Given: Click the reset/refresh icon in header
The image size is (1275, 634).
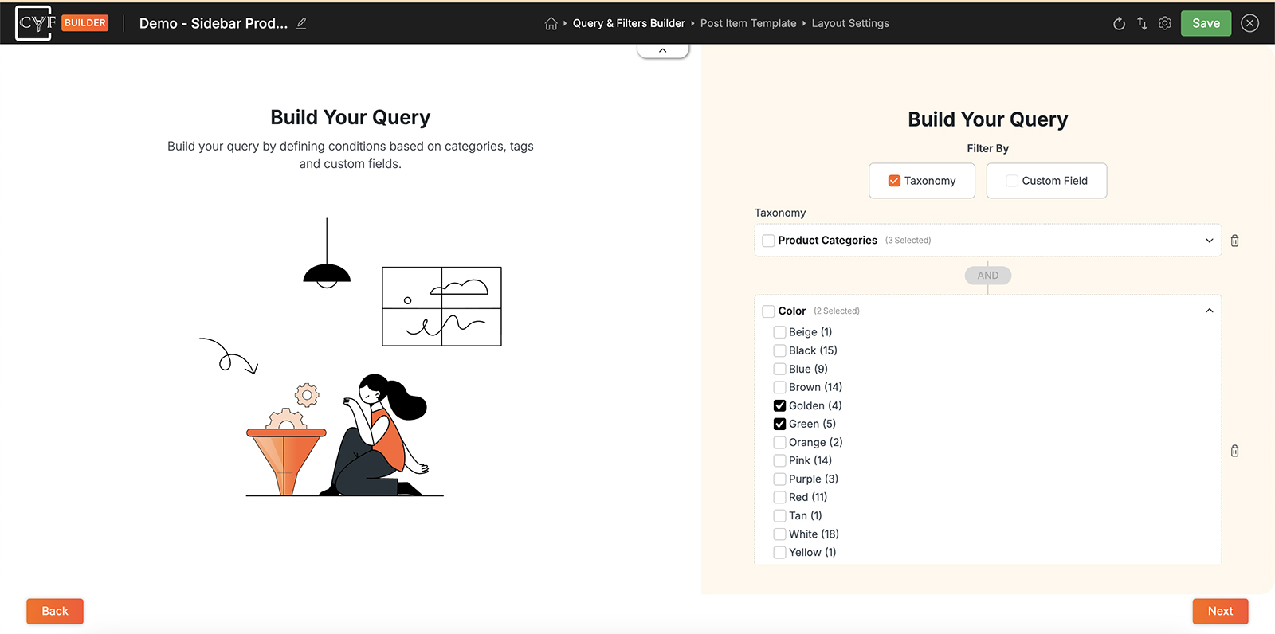Looking at the screenshot, I should click(1119, 23).
